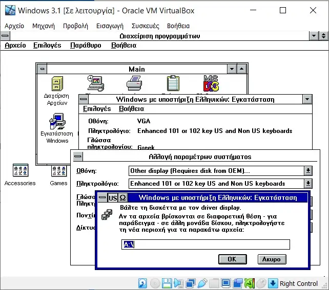Open VirtualBox Αρχείο menu
Image resolution: width=329 pixels, height=290 pixels.
tap(14, 26)
